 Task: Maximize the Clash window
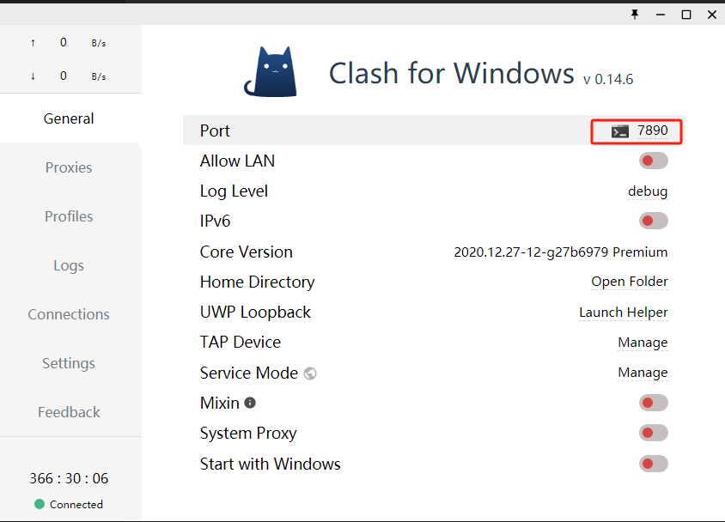686,15
